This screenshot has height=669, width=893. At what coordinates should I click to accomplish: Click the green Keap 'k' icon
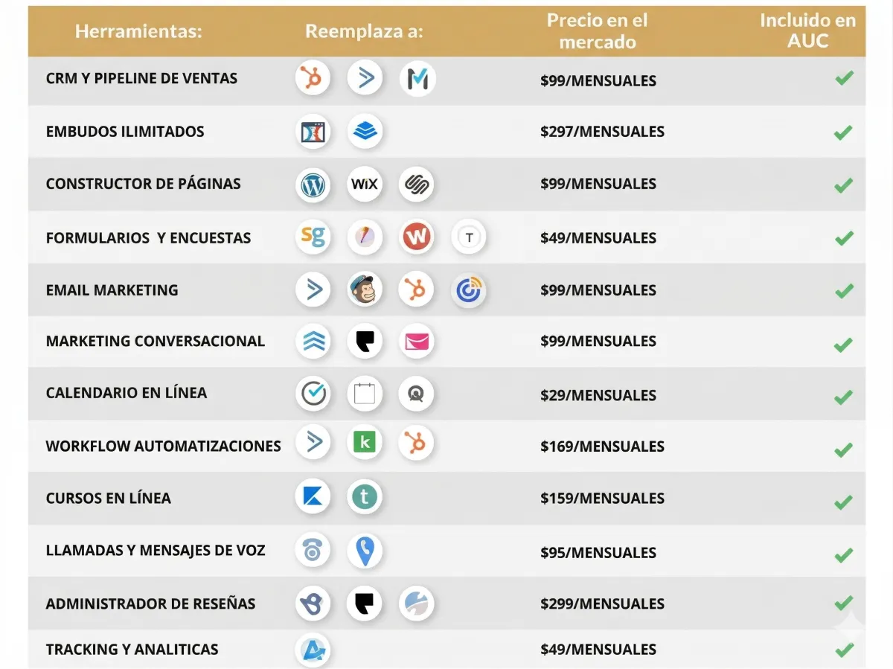tap(365, 444)
